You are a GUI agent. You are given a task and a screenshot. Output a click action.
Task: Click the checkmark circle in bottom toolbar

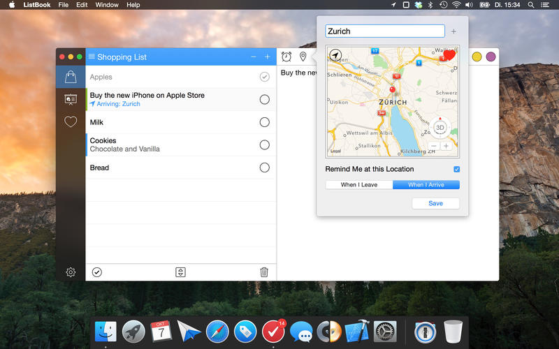click(97, 272)
